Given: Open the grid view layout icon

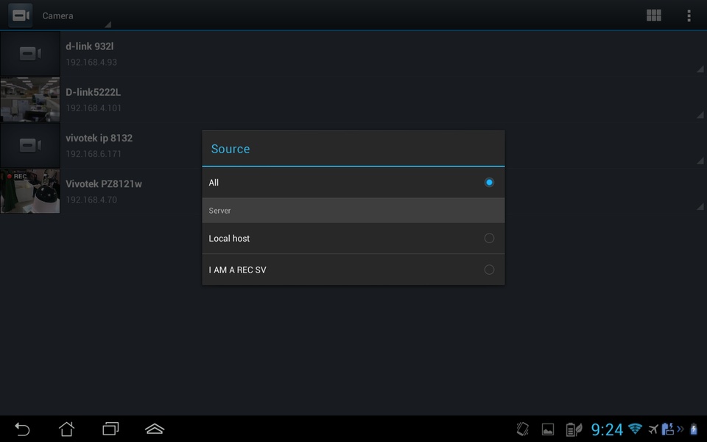Looking at the screenshot, I should coord(653,15).
